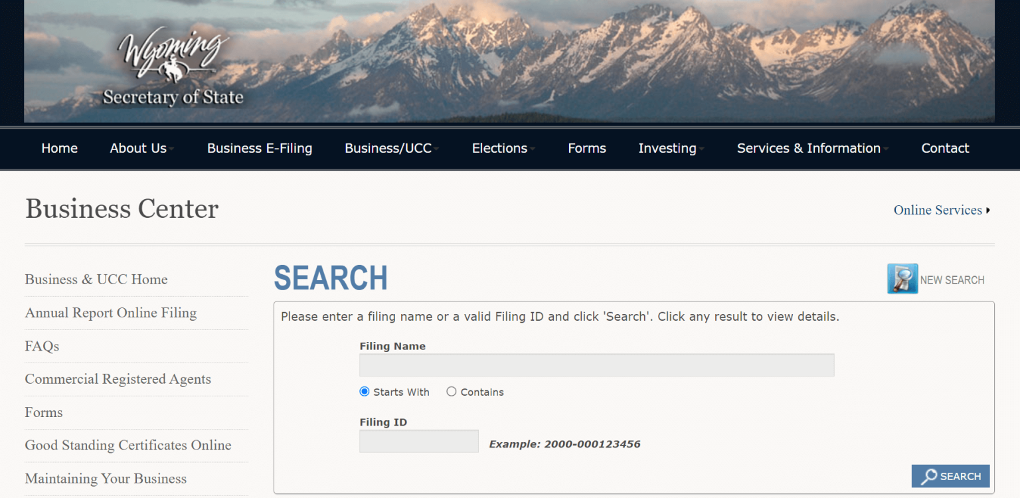Click the blue Search button
Viewport: 1020px width, 498px height.
coord(950,476)
